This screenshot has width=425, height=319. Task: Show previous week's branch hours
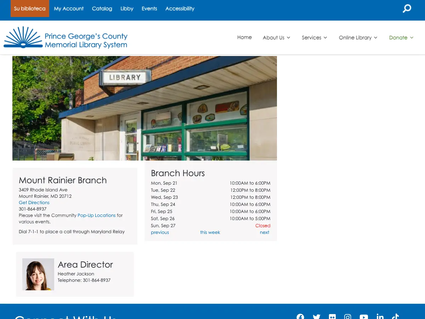(x=160, y=233)
